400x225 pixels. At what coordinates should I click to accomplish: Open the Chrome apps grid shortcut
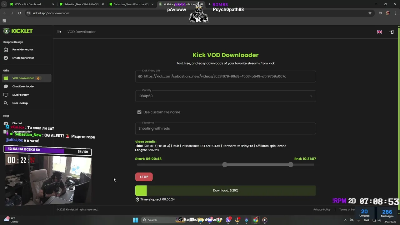click(4, 21)
